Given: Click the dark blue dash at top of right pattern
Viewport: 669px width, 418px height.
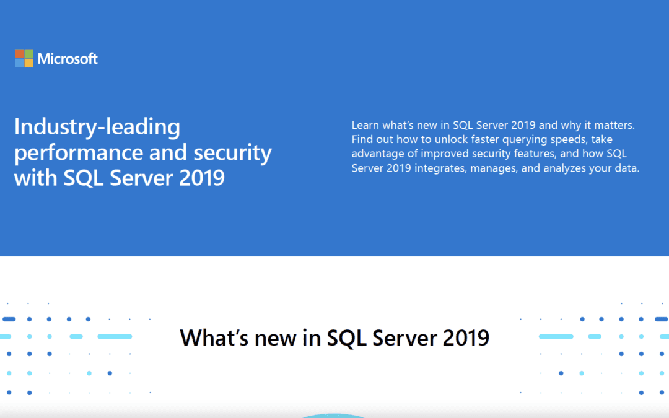Looking at the screenshot, I should [x=660, y=319].
